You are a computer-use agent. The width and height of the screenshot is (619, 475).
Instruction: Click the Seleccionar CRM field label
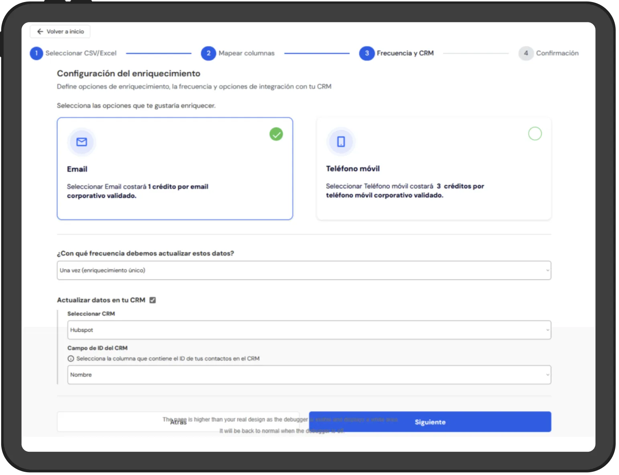[91, 314]
